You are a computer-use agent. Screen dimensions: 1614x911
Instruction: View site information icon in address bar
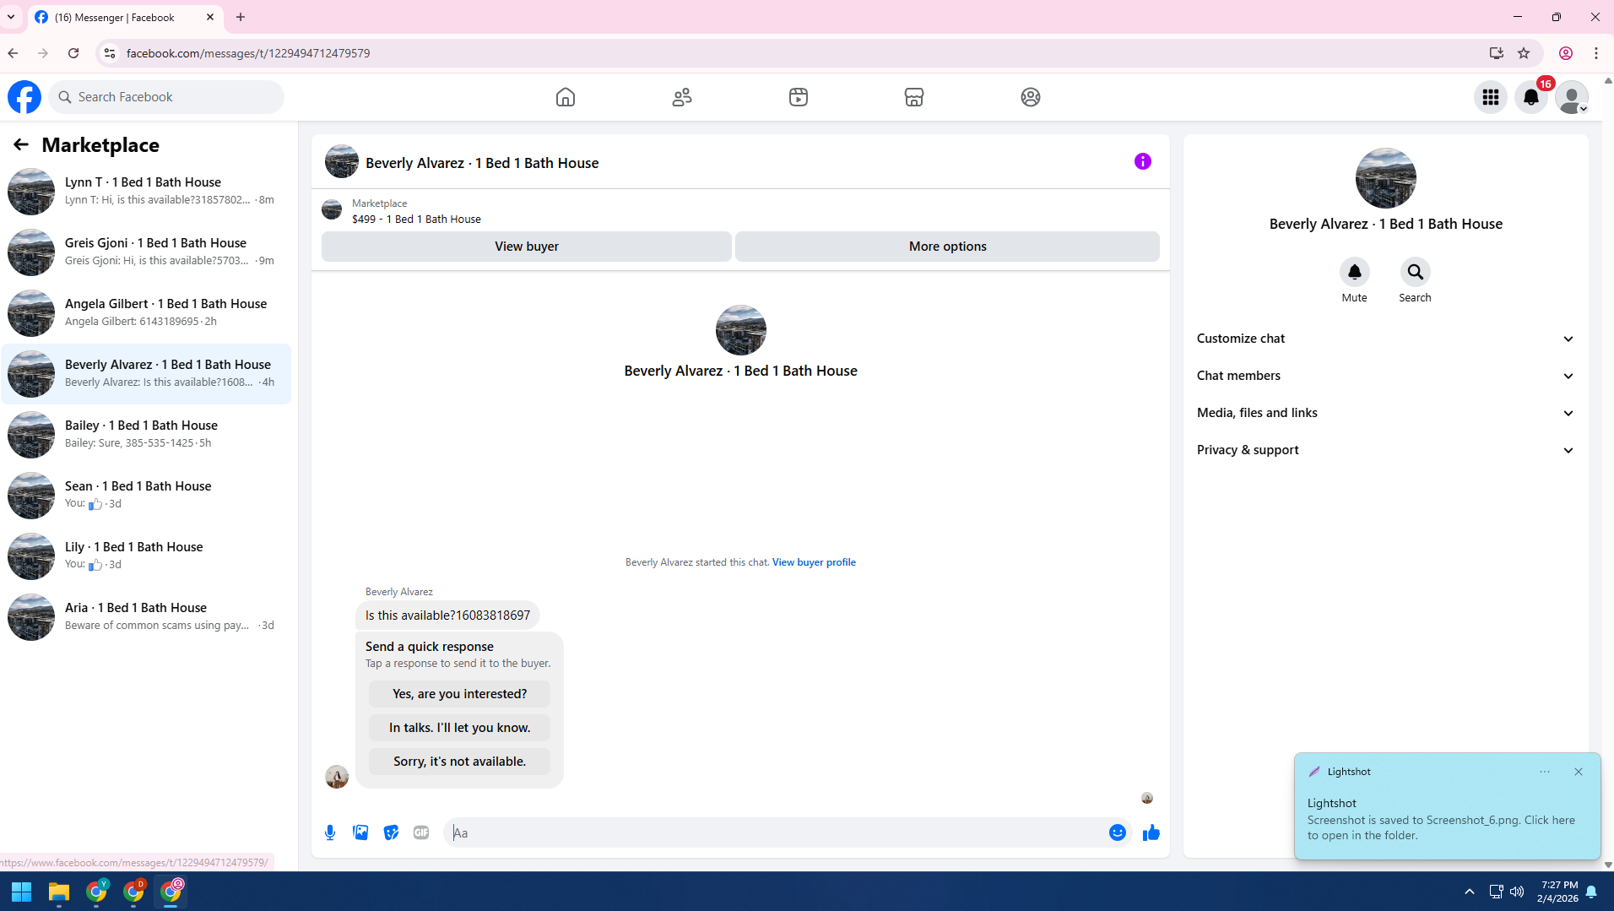pos(109,53)
